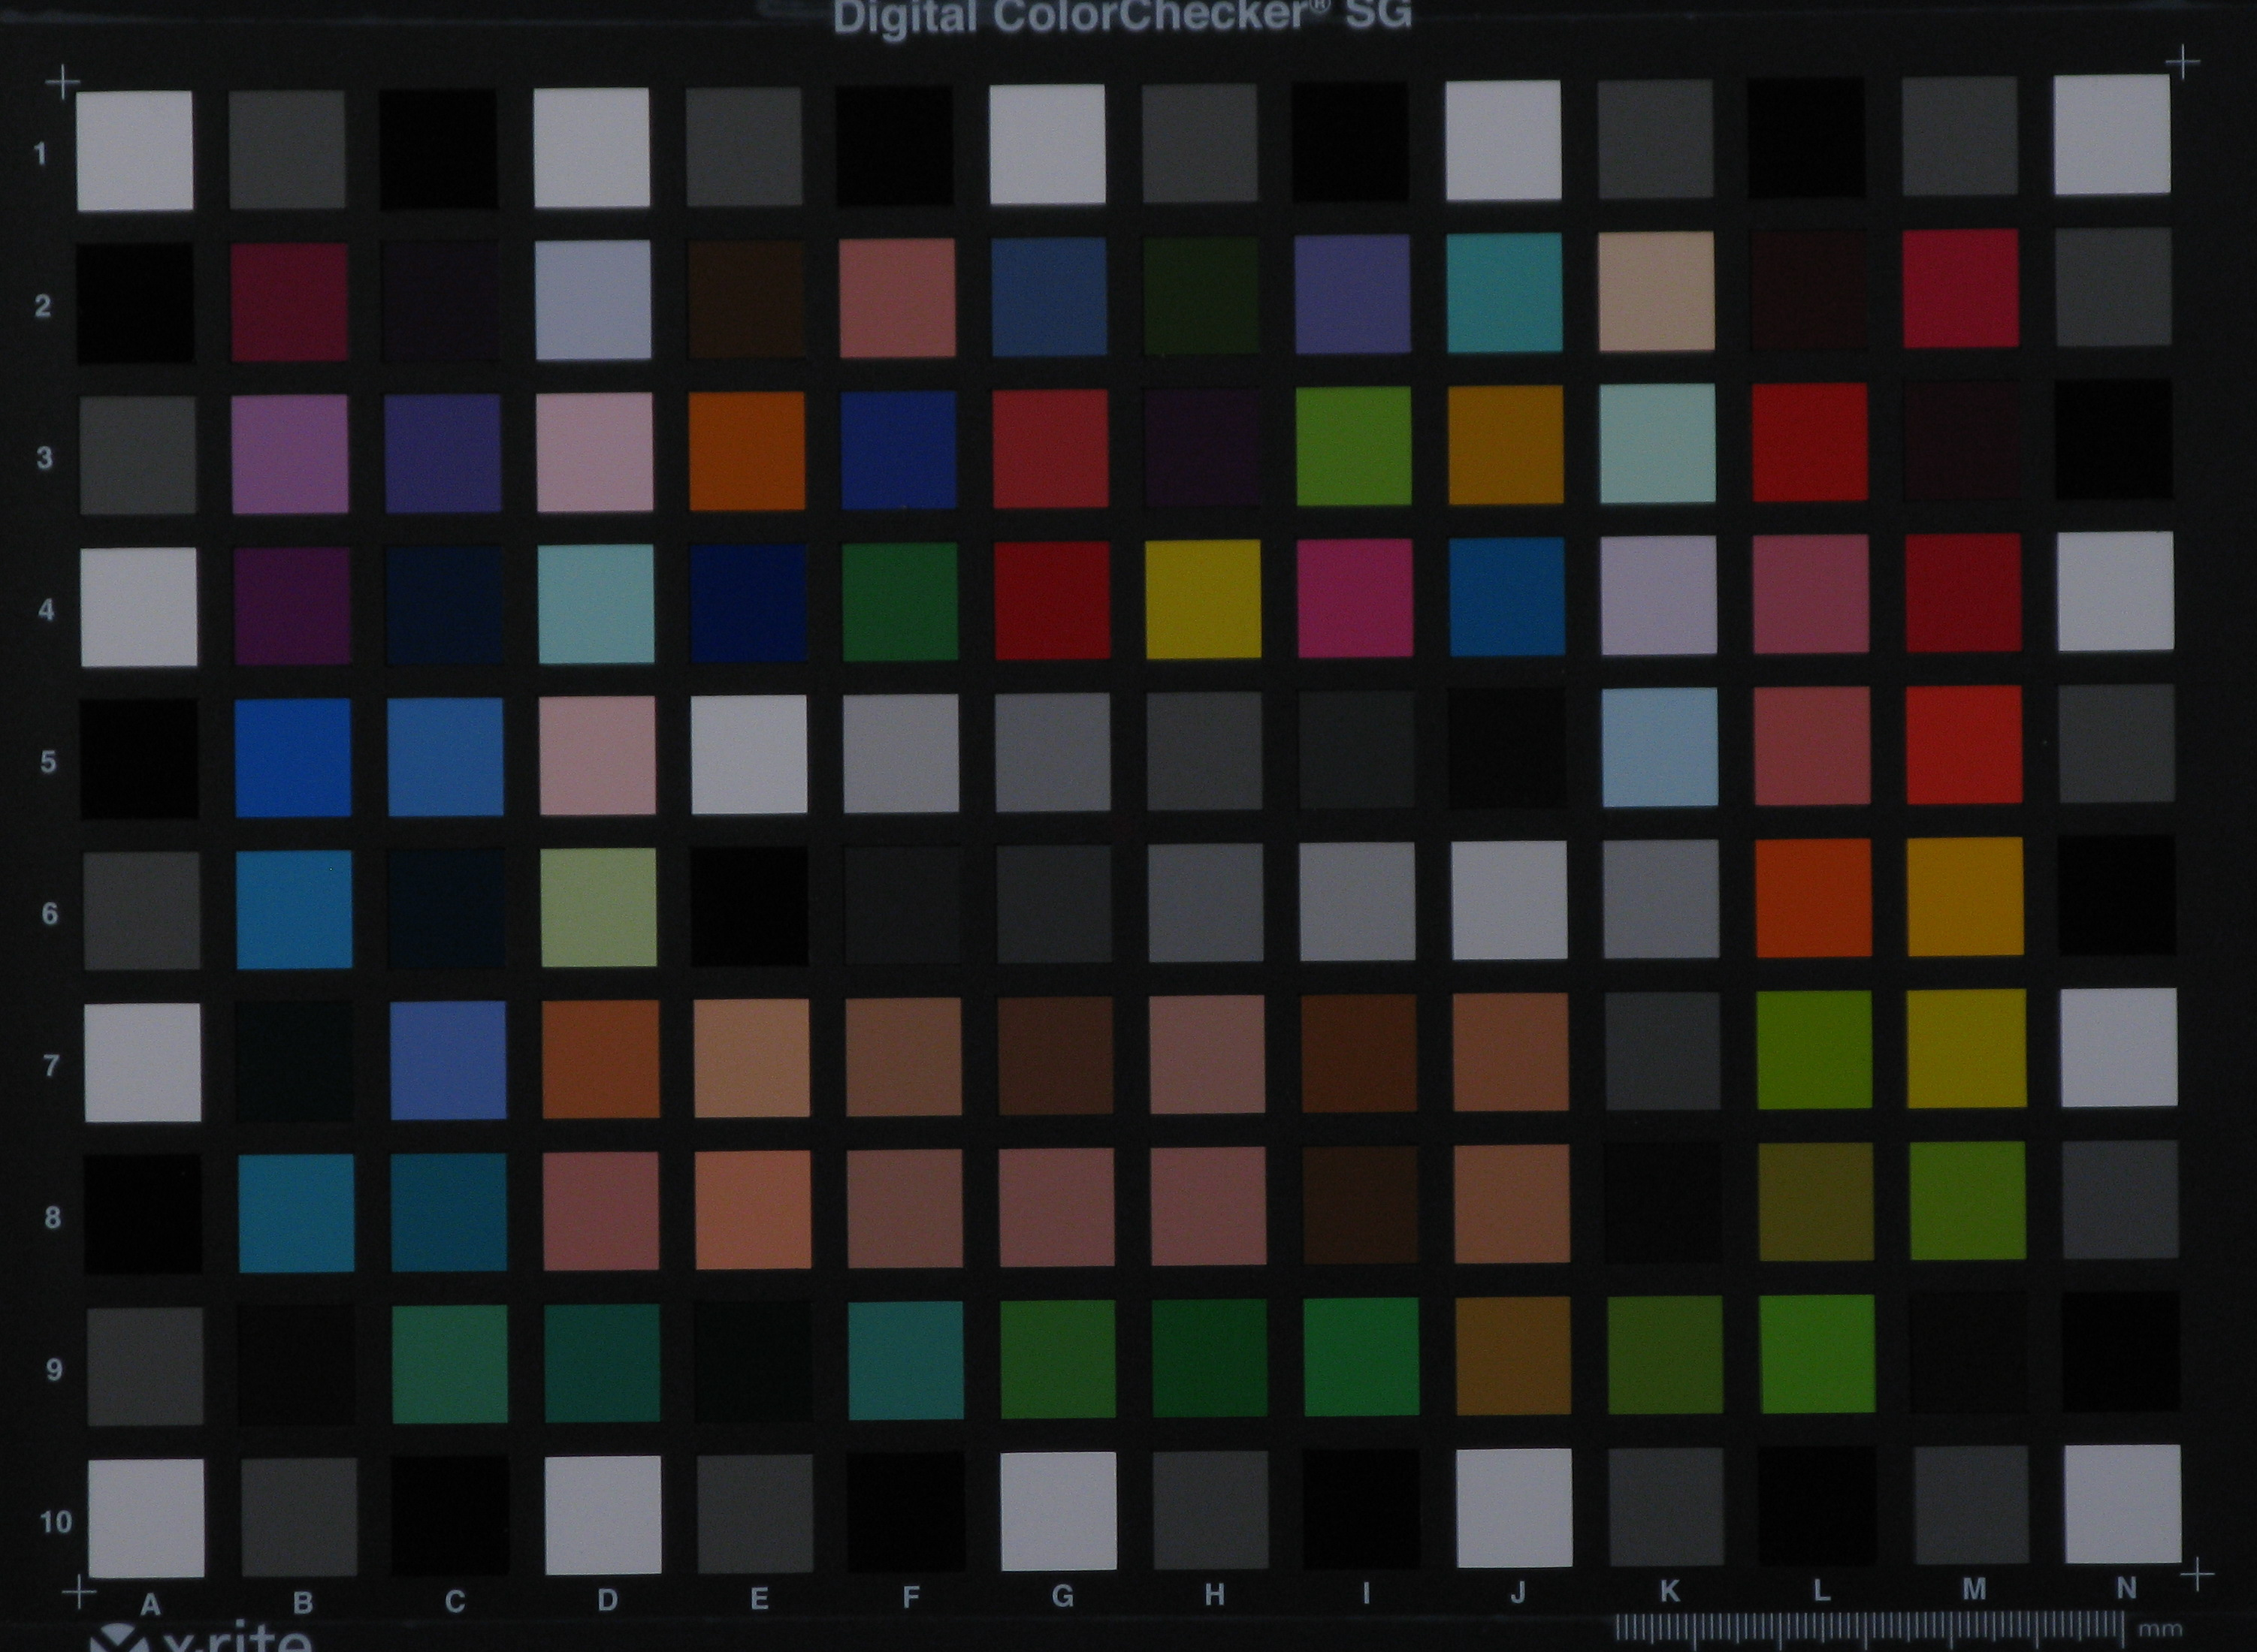The image size is (2257, 1652).
Task: Pick the white swatch at J6
Action: pos(1509,901)
